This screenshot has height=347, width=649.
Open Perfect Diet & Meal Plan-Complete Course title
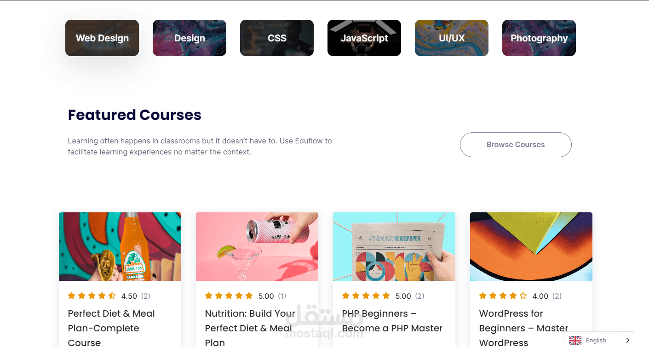(x=111, y=328)
